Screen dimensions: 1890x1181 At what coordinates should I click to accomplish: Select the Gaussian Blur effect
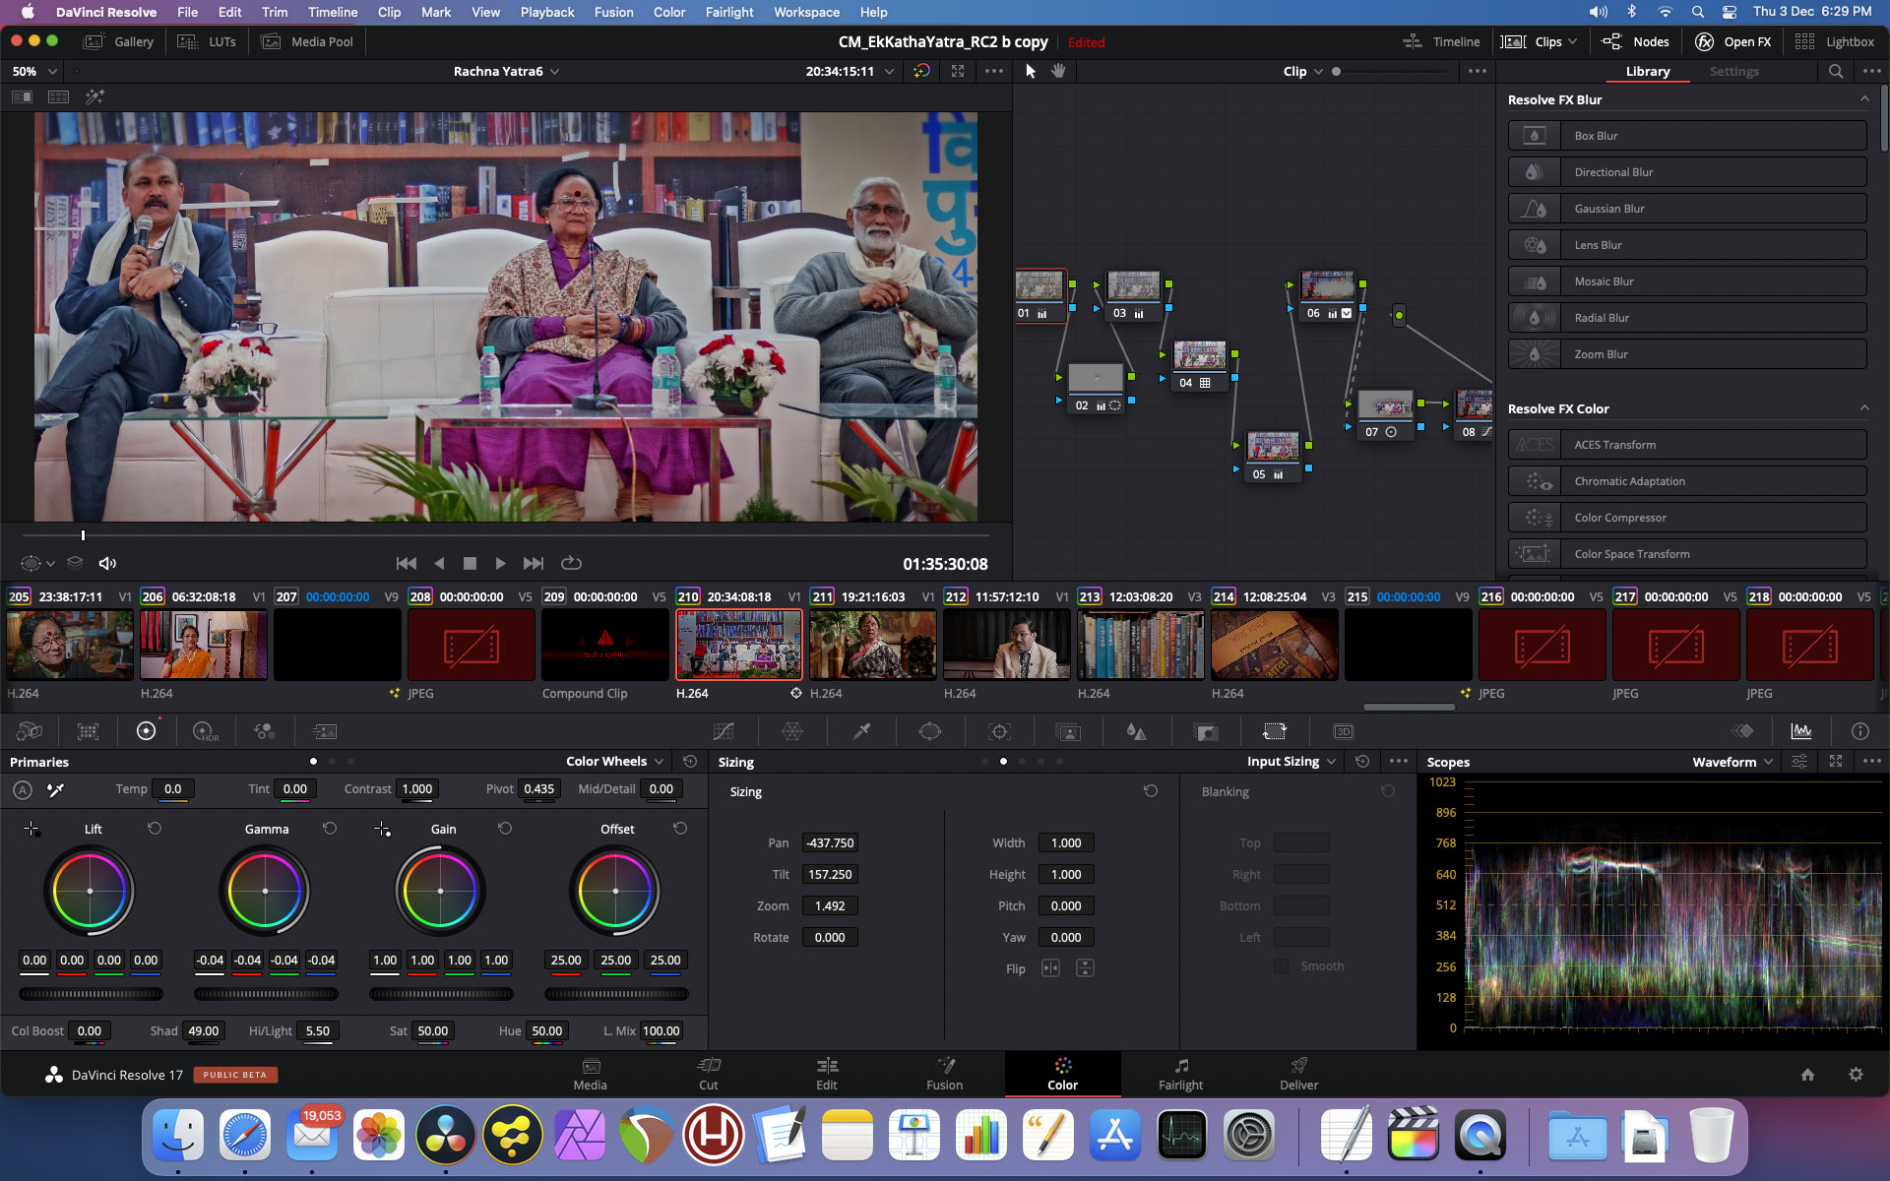pos(1687,209)
